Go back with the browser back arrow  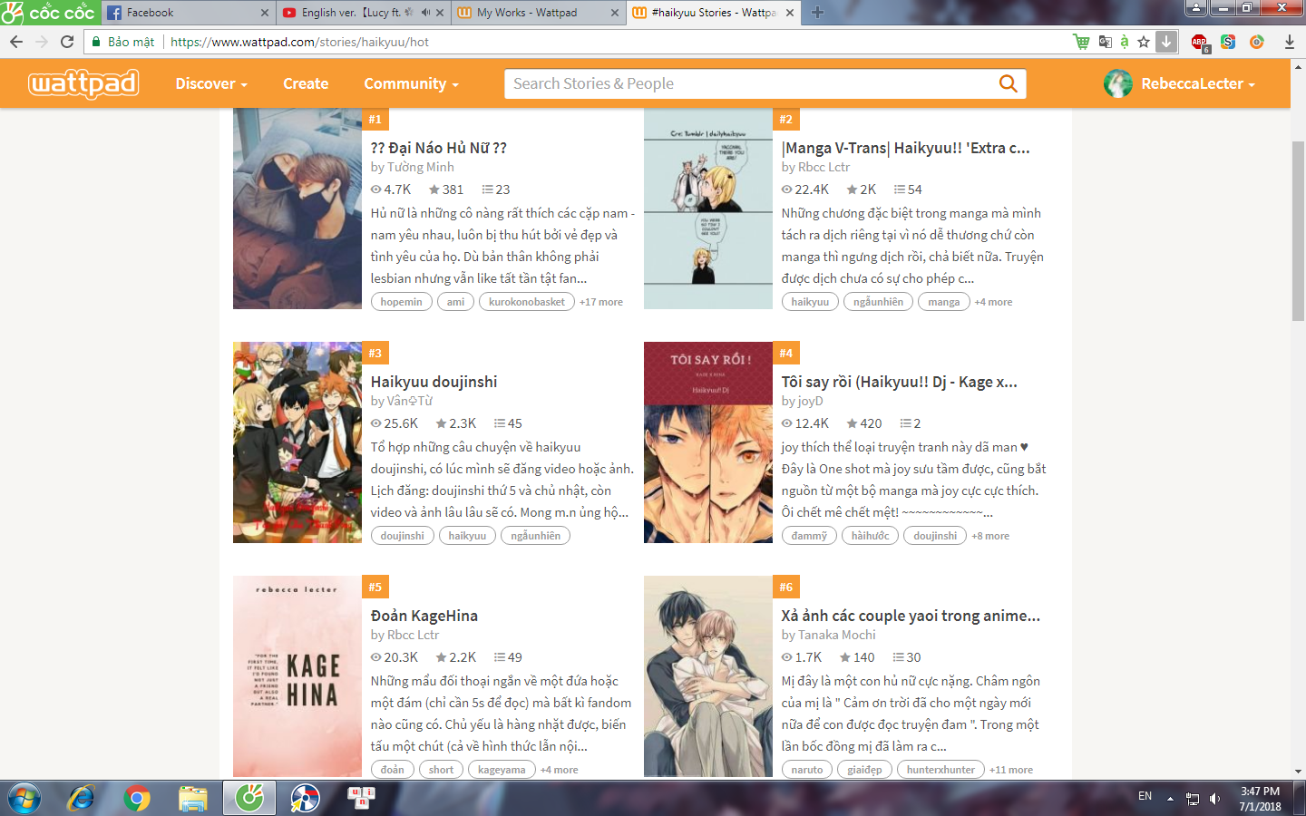[x=15, y=42]
